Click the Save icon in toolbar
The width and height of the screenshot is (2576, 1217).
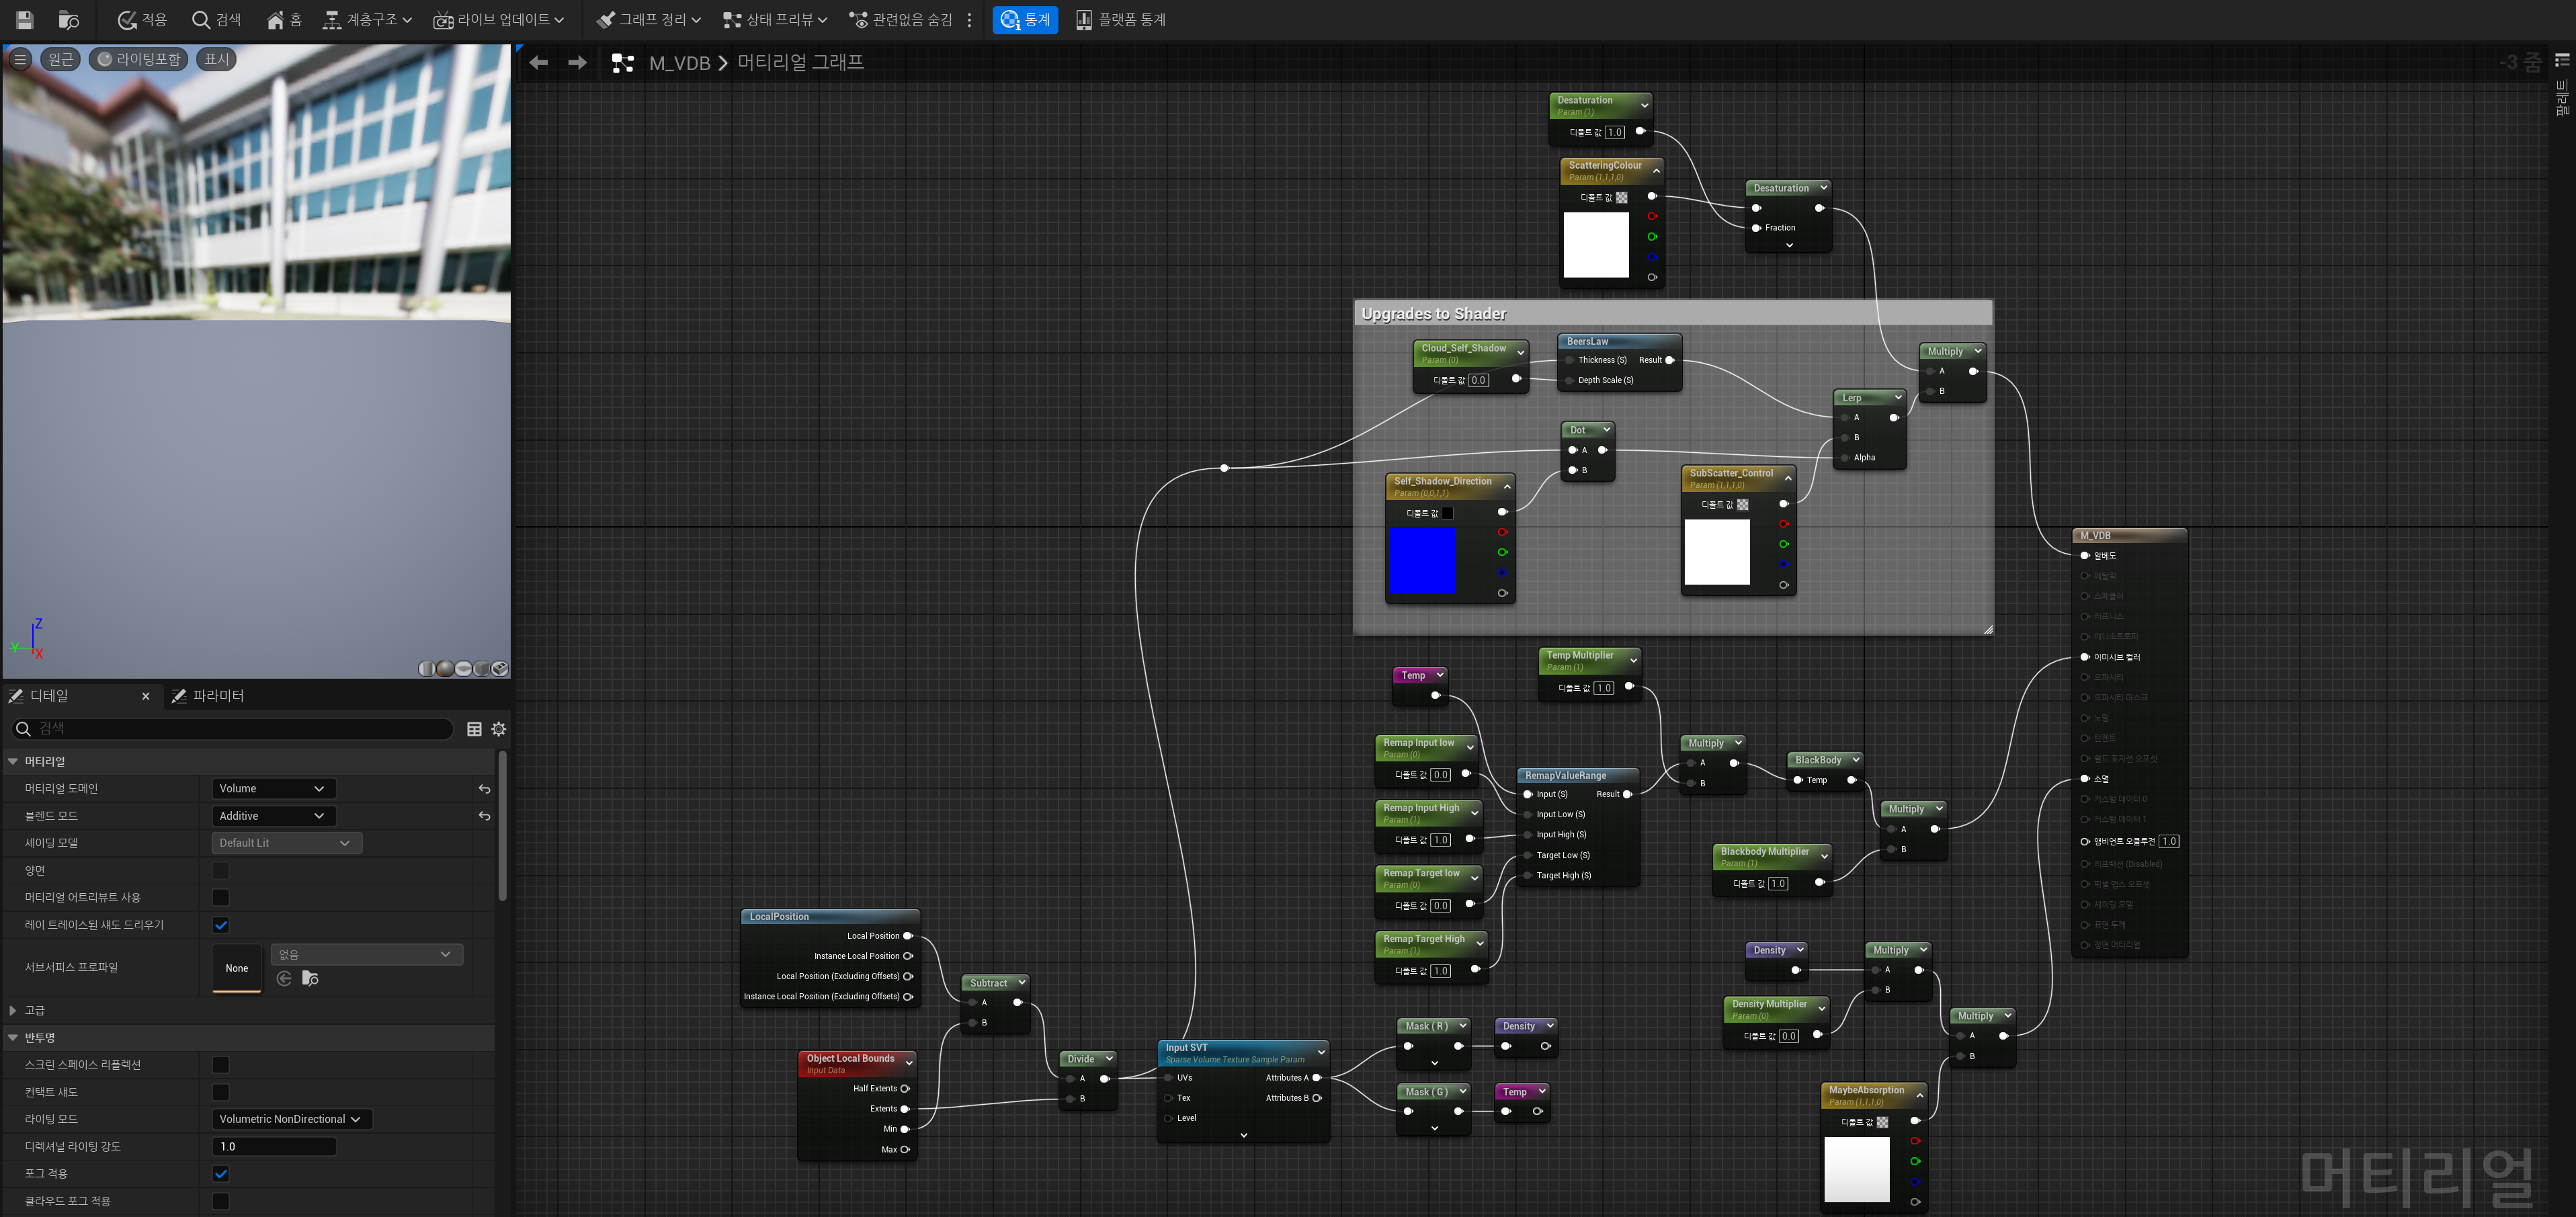pos(25,20)
